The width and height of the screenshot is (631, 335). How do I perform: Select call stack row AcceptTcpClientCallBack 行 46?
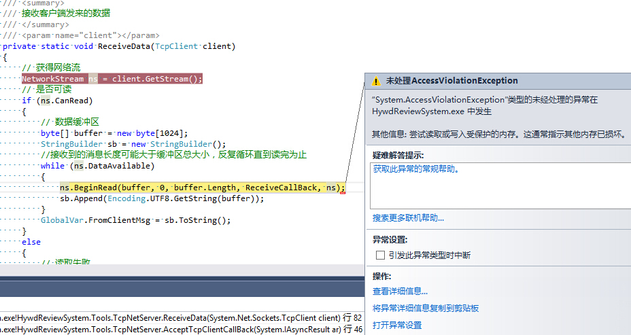[x=181, y=330]
